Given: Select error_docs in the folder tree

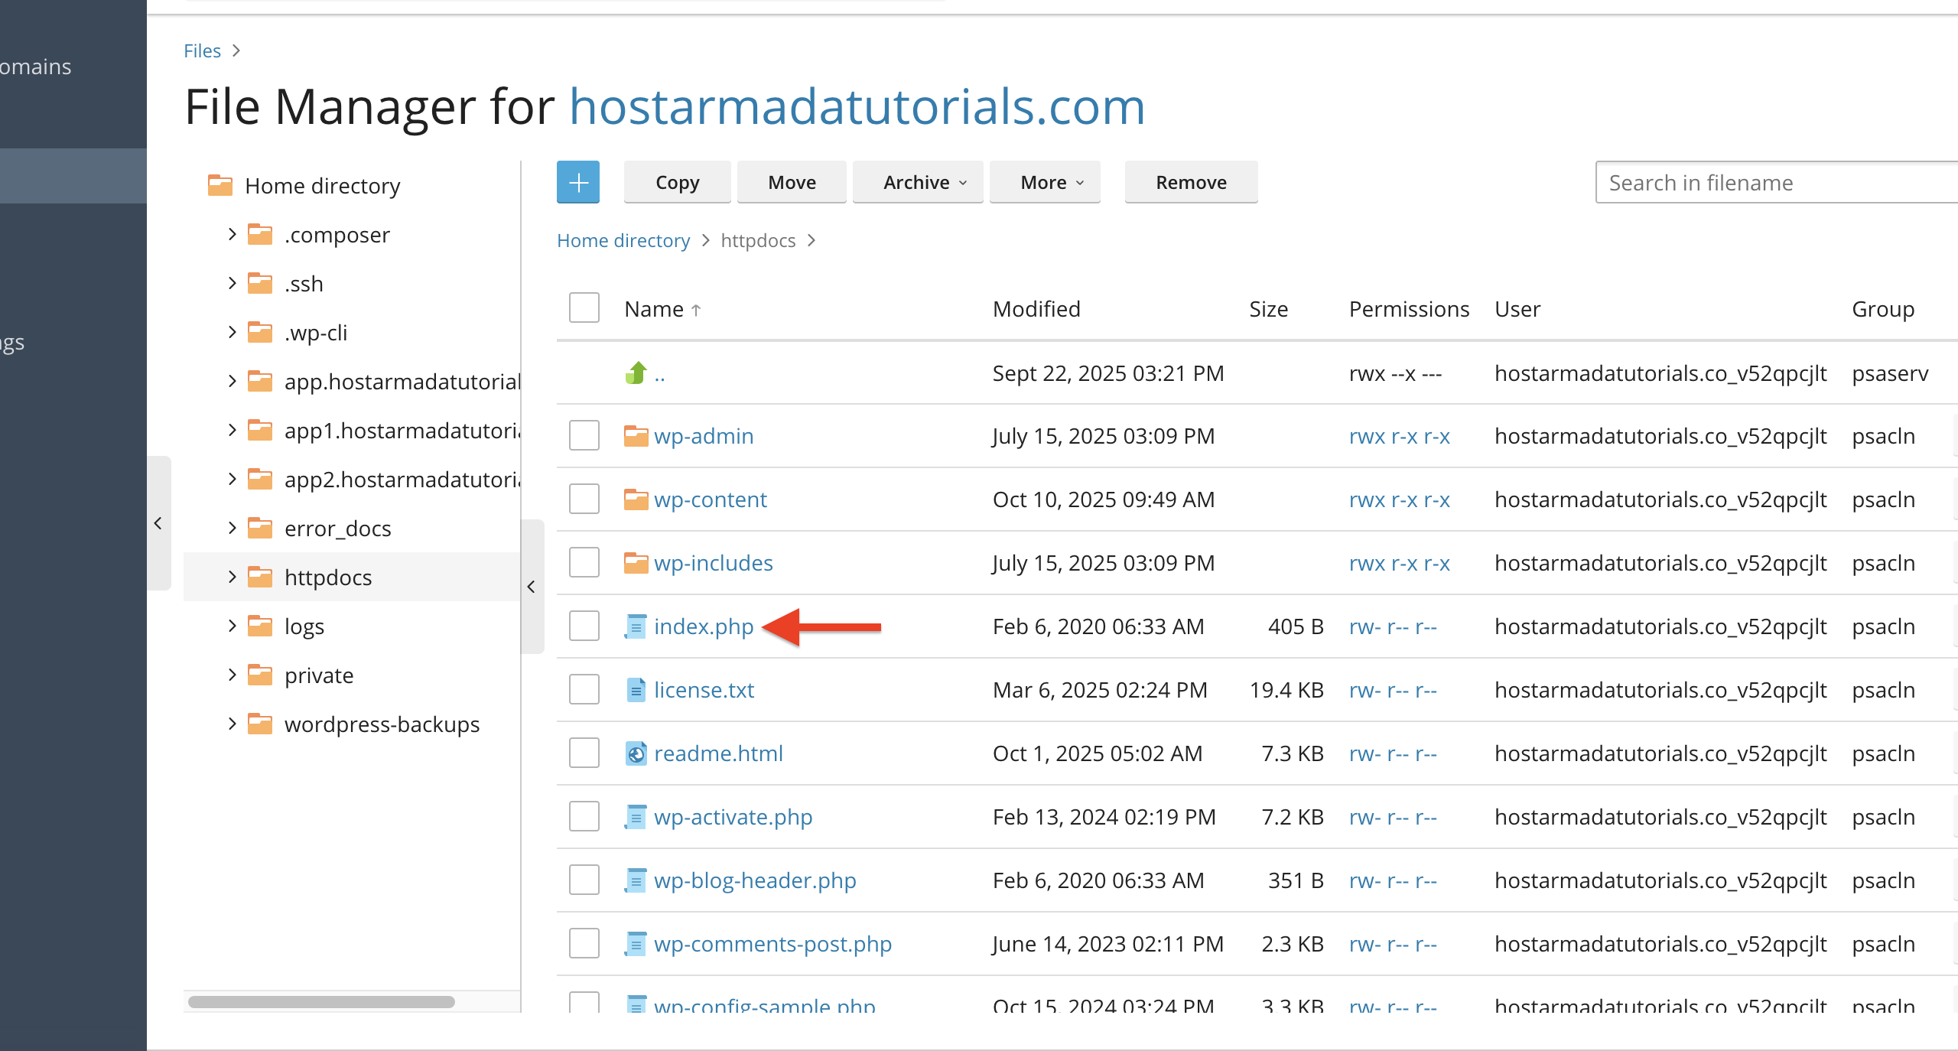Looking at the screenshot, I should 337,529.
